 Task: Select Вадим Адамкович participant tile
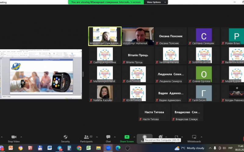click(x=171, y=93)
